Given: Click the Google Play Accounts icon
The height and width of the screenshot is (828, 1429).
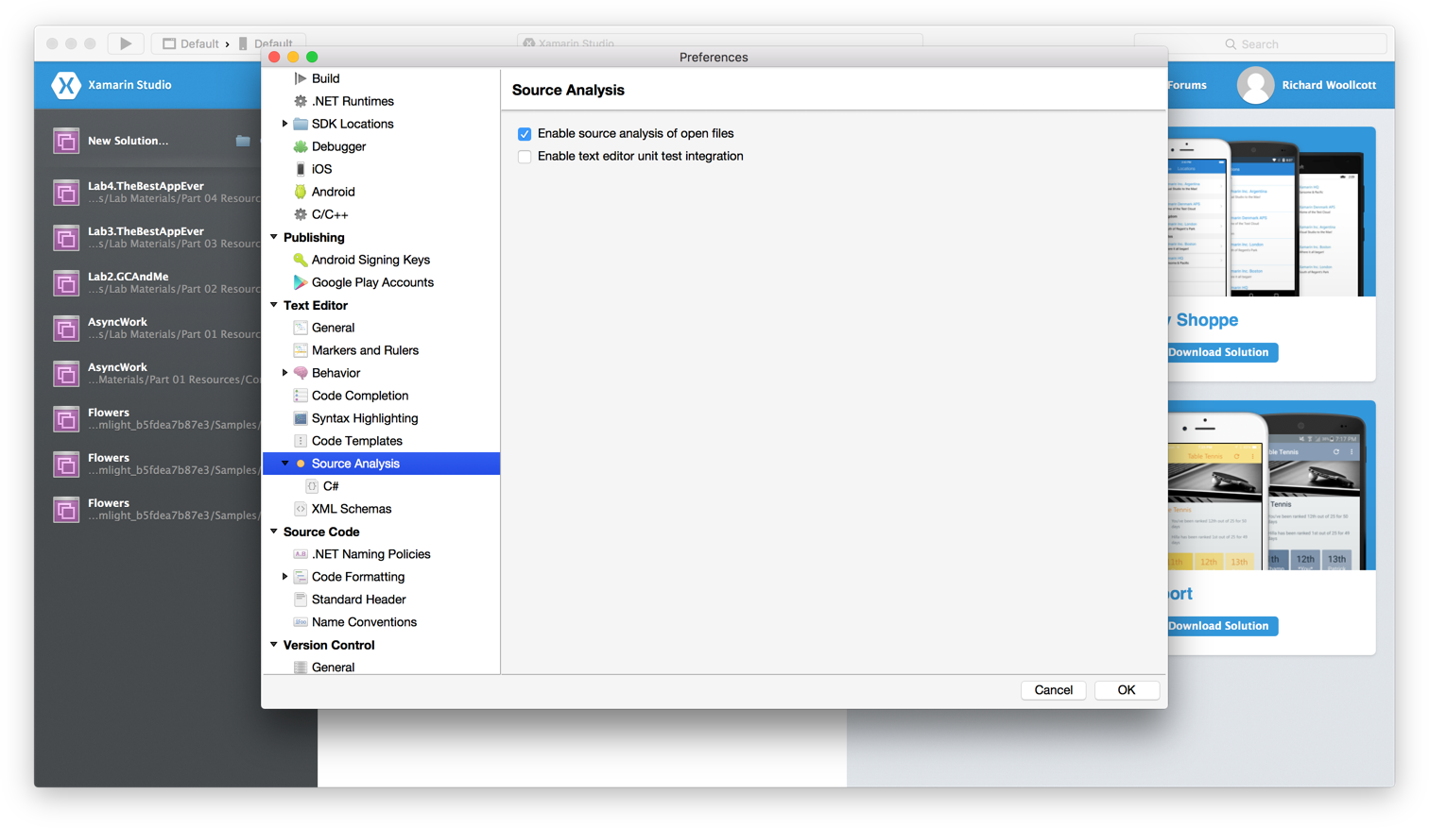Looking at the screenshot, I should 301,282.
